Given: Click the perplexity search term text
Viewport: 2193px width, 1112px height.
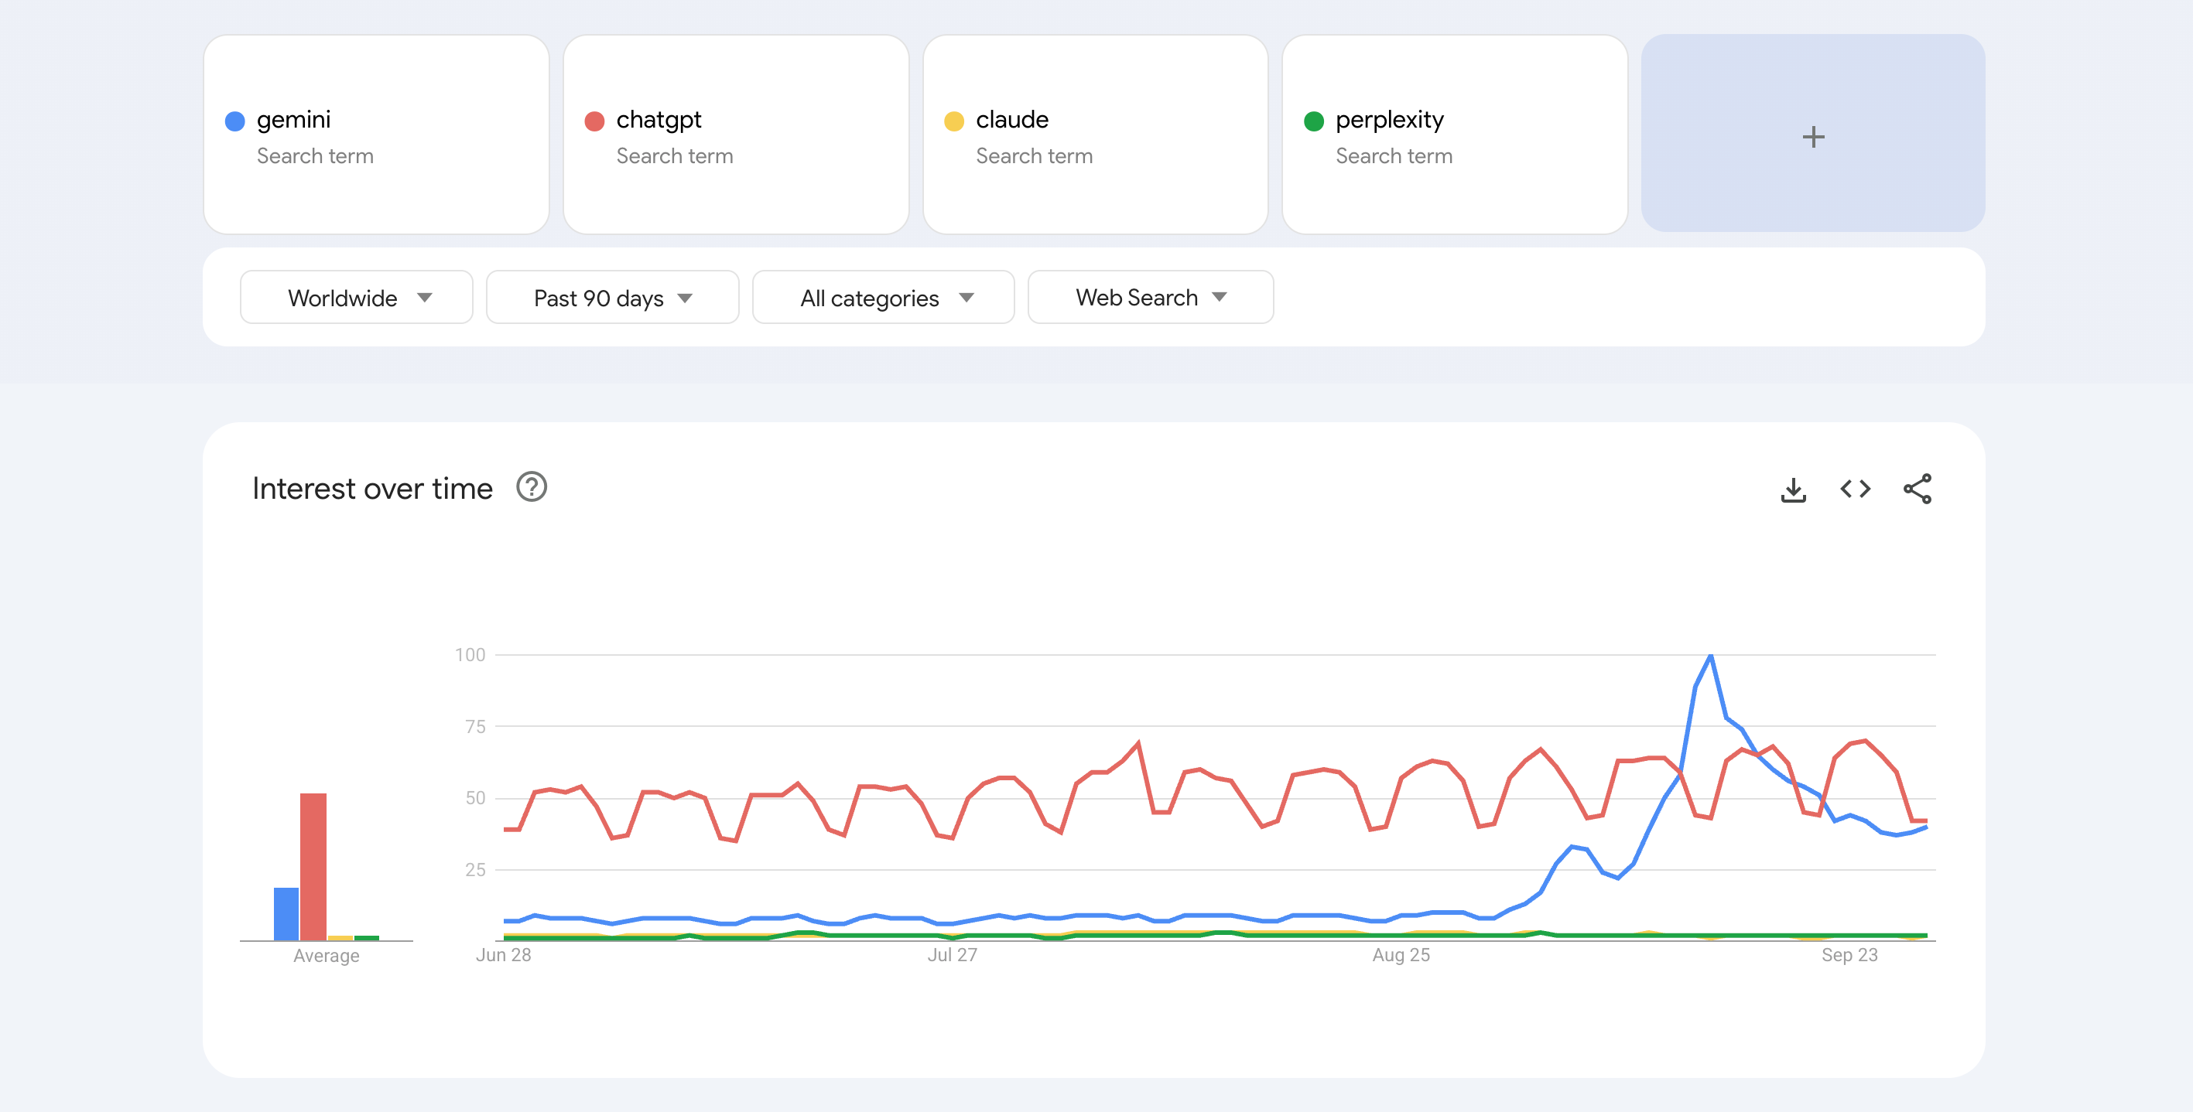Looking at the screenshot, I should pyautogui.click(x=1389, y=120).
